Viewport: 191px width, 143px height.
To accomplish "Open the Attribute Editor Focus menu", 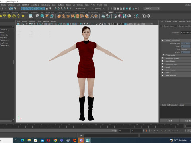I will pyautogui.click(x=175, y=21).
